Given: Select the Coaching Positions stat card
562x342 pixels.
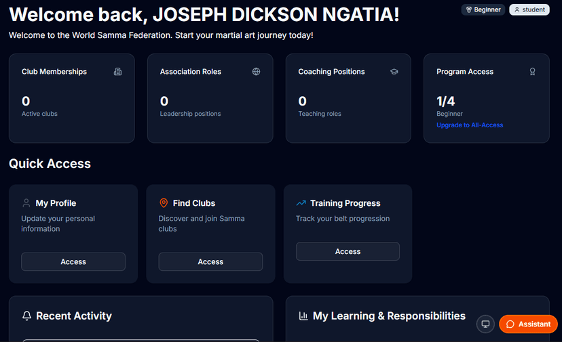Looking at the screenshot, I should pyautogui.click(x=348, y=98).
